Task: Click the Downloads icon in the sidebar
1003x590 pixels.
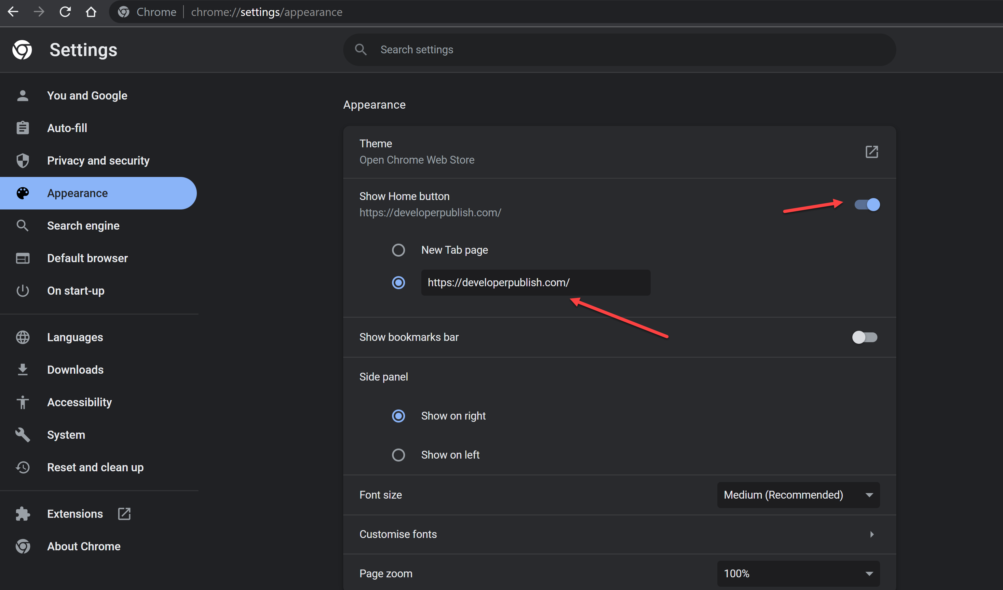Action: 23,369
